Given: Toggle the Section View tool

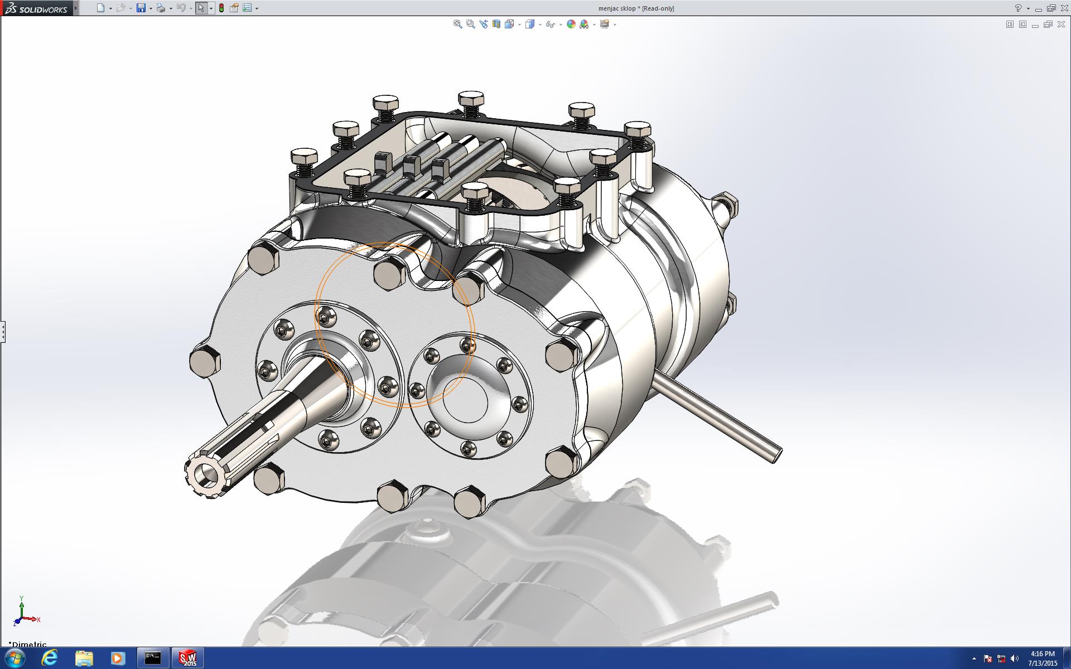Looking at the screenshot, I should point(496,24).
